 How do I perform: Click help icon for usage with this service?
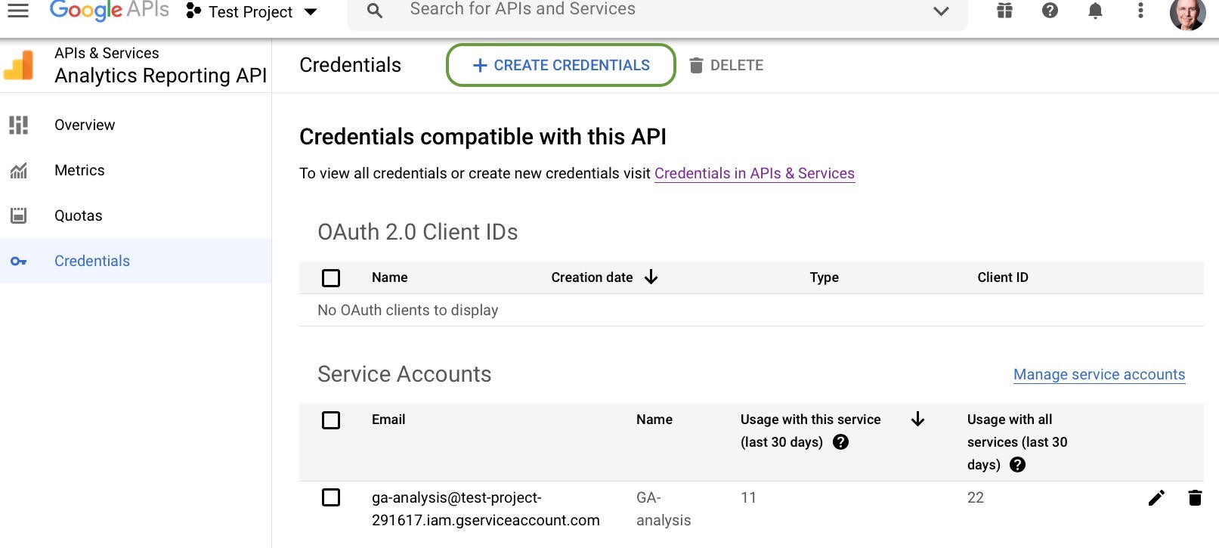tap(840, 442)
